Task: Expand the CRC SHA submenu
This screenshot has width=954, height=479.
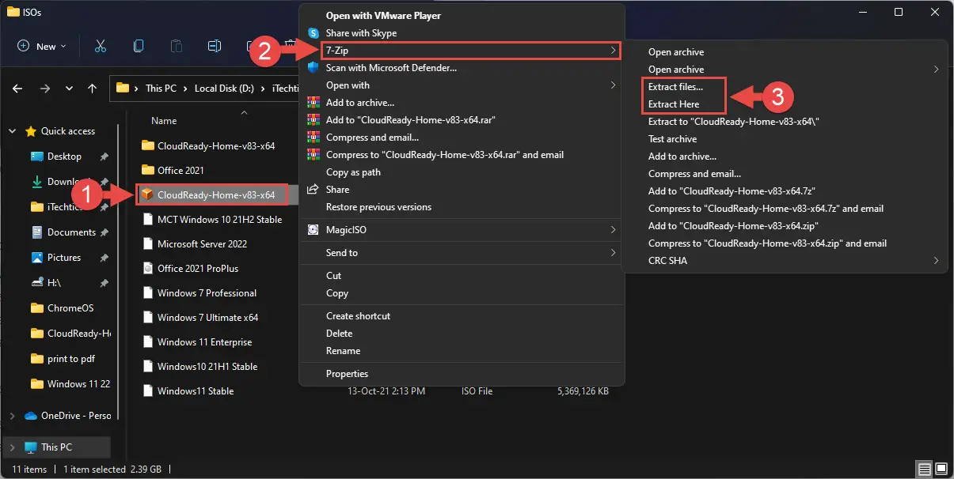Action: pos(784,261)
